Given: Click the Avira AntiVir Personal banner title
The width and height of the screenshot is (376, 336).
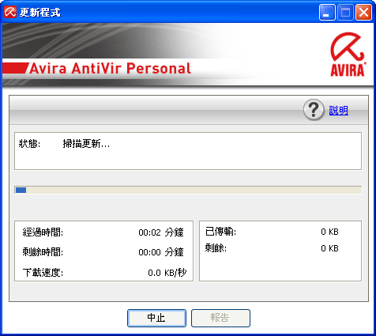Looking at the screenshot, I should click(x=110, y=69).
